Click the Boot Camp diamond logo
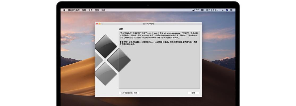The height and width of the screenshot is (106, 296). [113, 60]
